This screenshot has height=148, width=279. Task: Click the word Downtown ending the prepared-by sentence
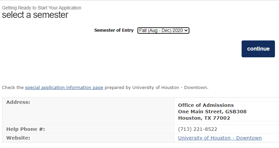(195, 88)
